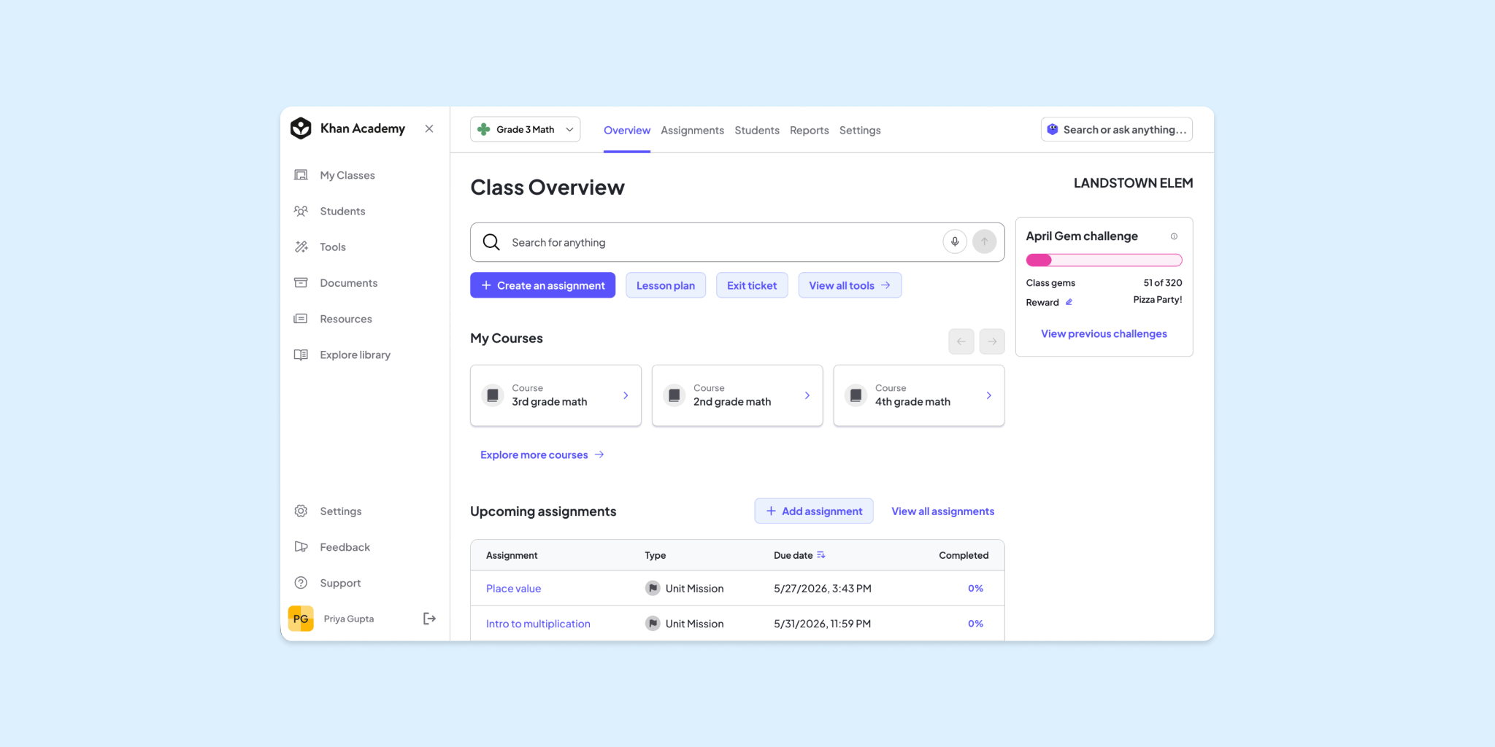Open Support help in the sidebar
Viewport: 1495px width, 747px height.
coord(327,583)
